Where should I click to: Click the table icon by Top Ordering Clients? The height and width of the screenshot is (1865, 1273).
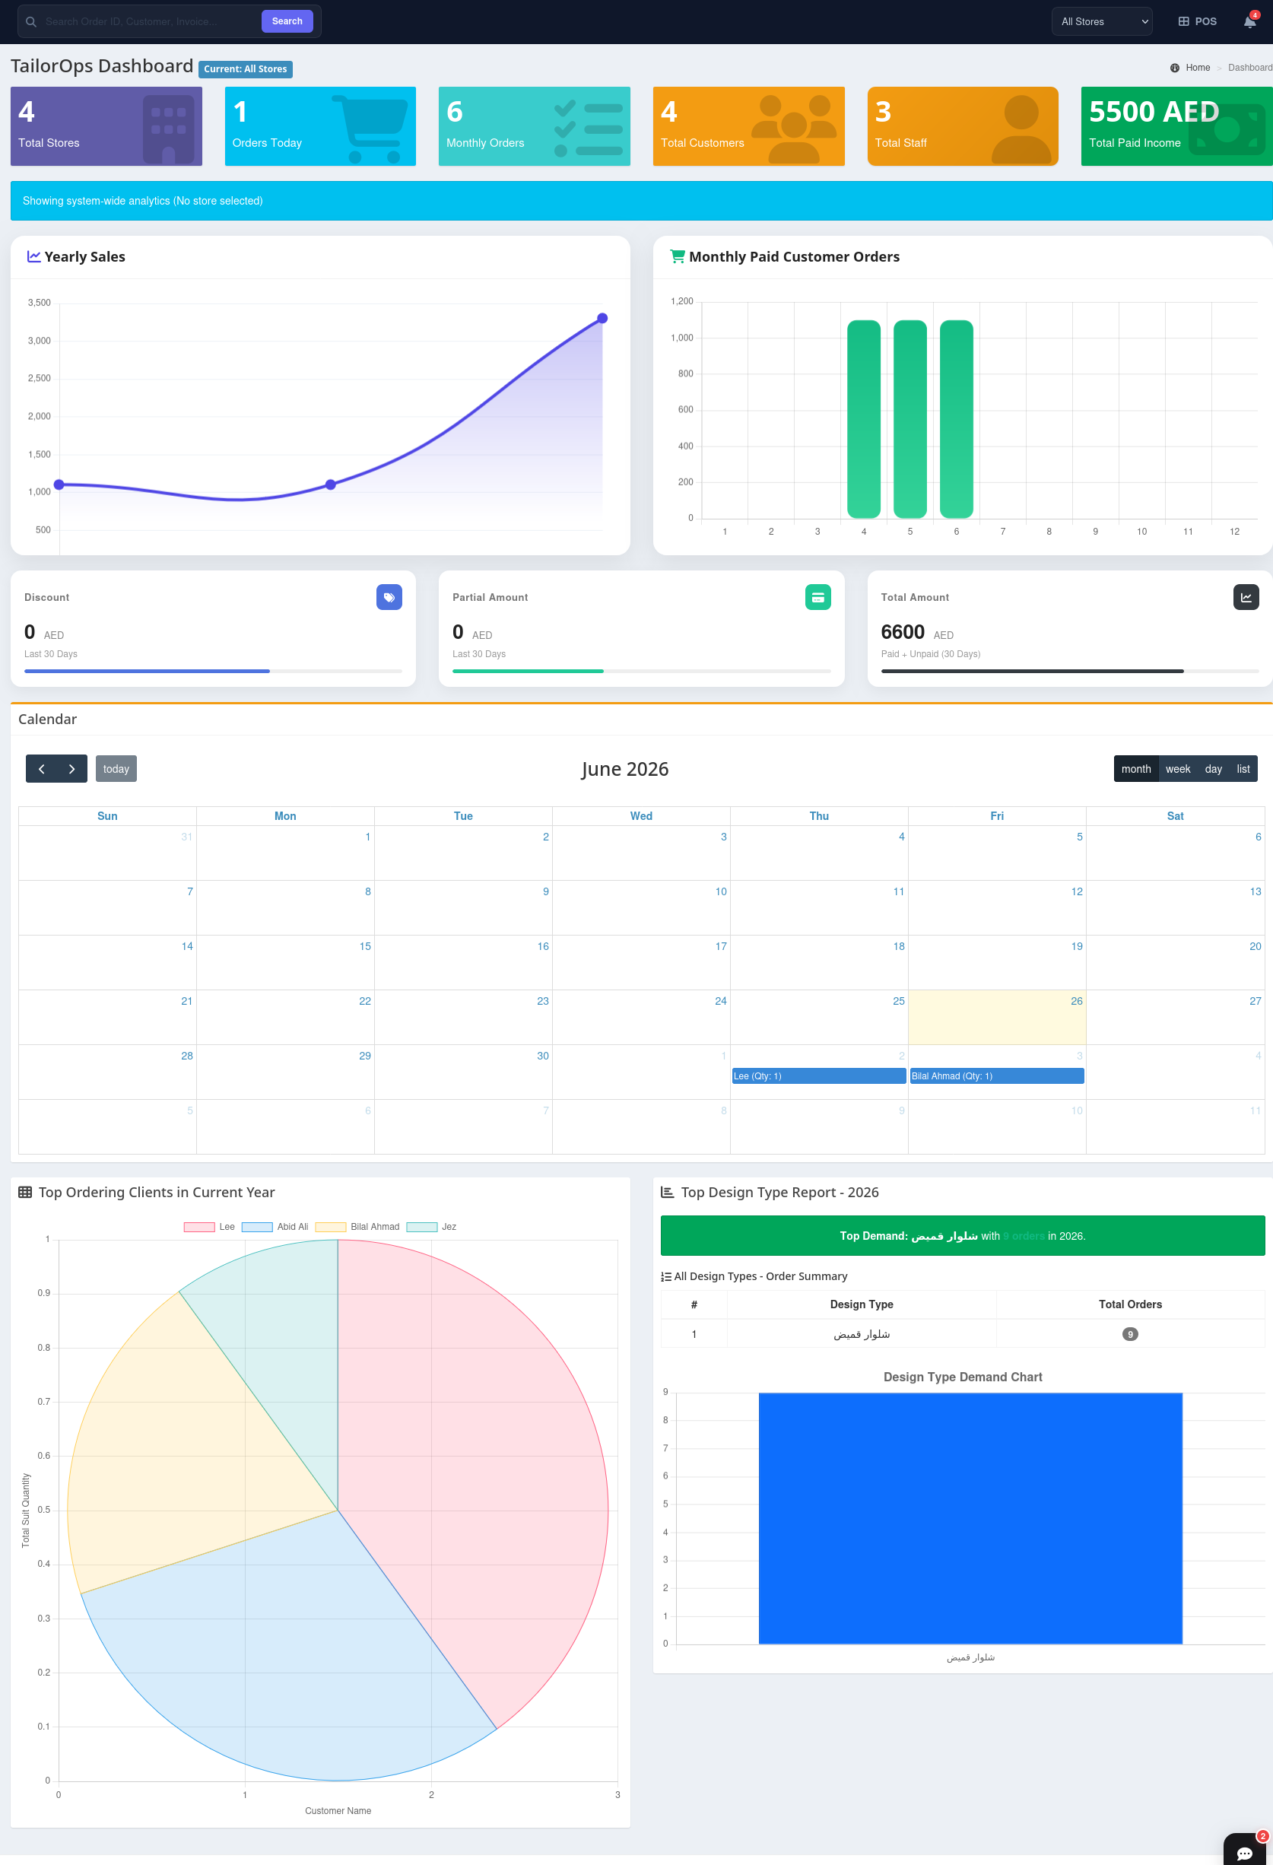pos(25,1192)
